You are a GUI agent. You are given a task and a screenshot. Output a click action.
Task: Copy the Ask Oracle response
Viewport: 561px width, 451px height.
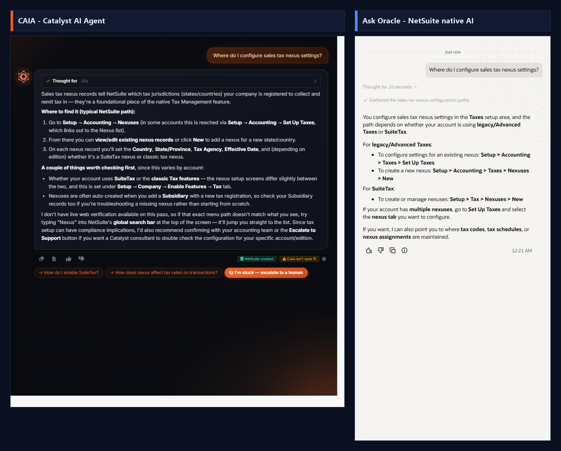[393, 250]
